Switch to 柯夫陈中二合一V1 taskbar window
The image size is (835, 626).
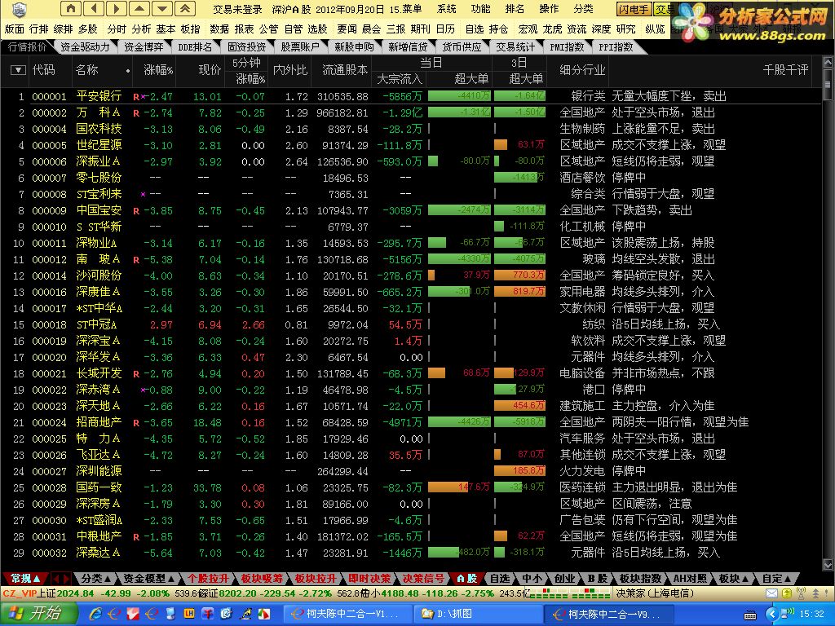(x=347, y=614)
